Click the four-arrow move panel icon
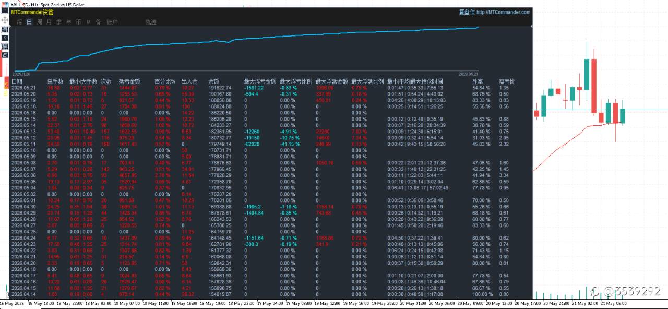The height and width of the screenshot is (309, 668). 5,20
